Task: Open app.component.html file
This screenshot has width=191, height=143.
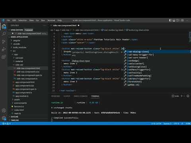Action: tap(25, 82)
